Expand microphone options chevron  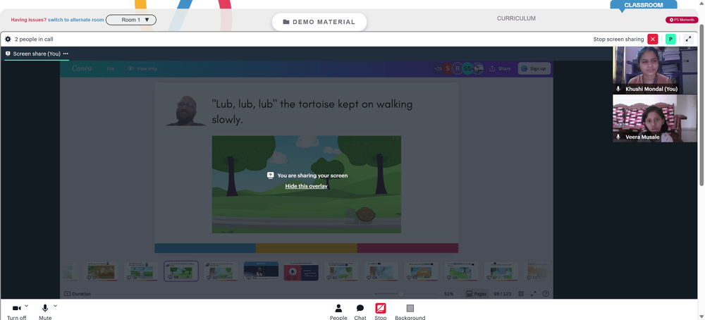coord(55,306)
